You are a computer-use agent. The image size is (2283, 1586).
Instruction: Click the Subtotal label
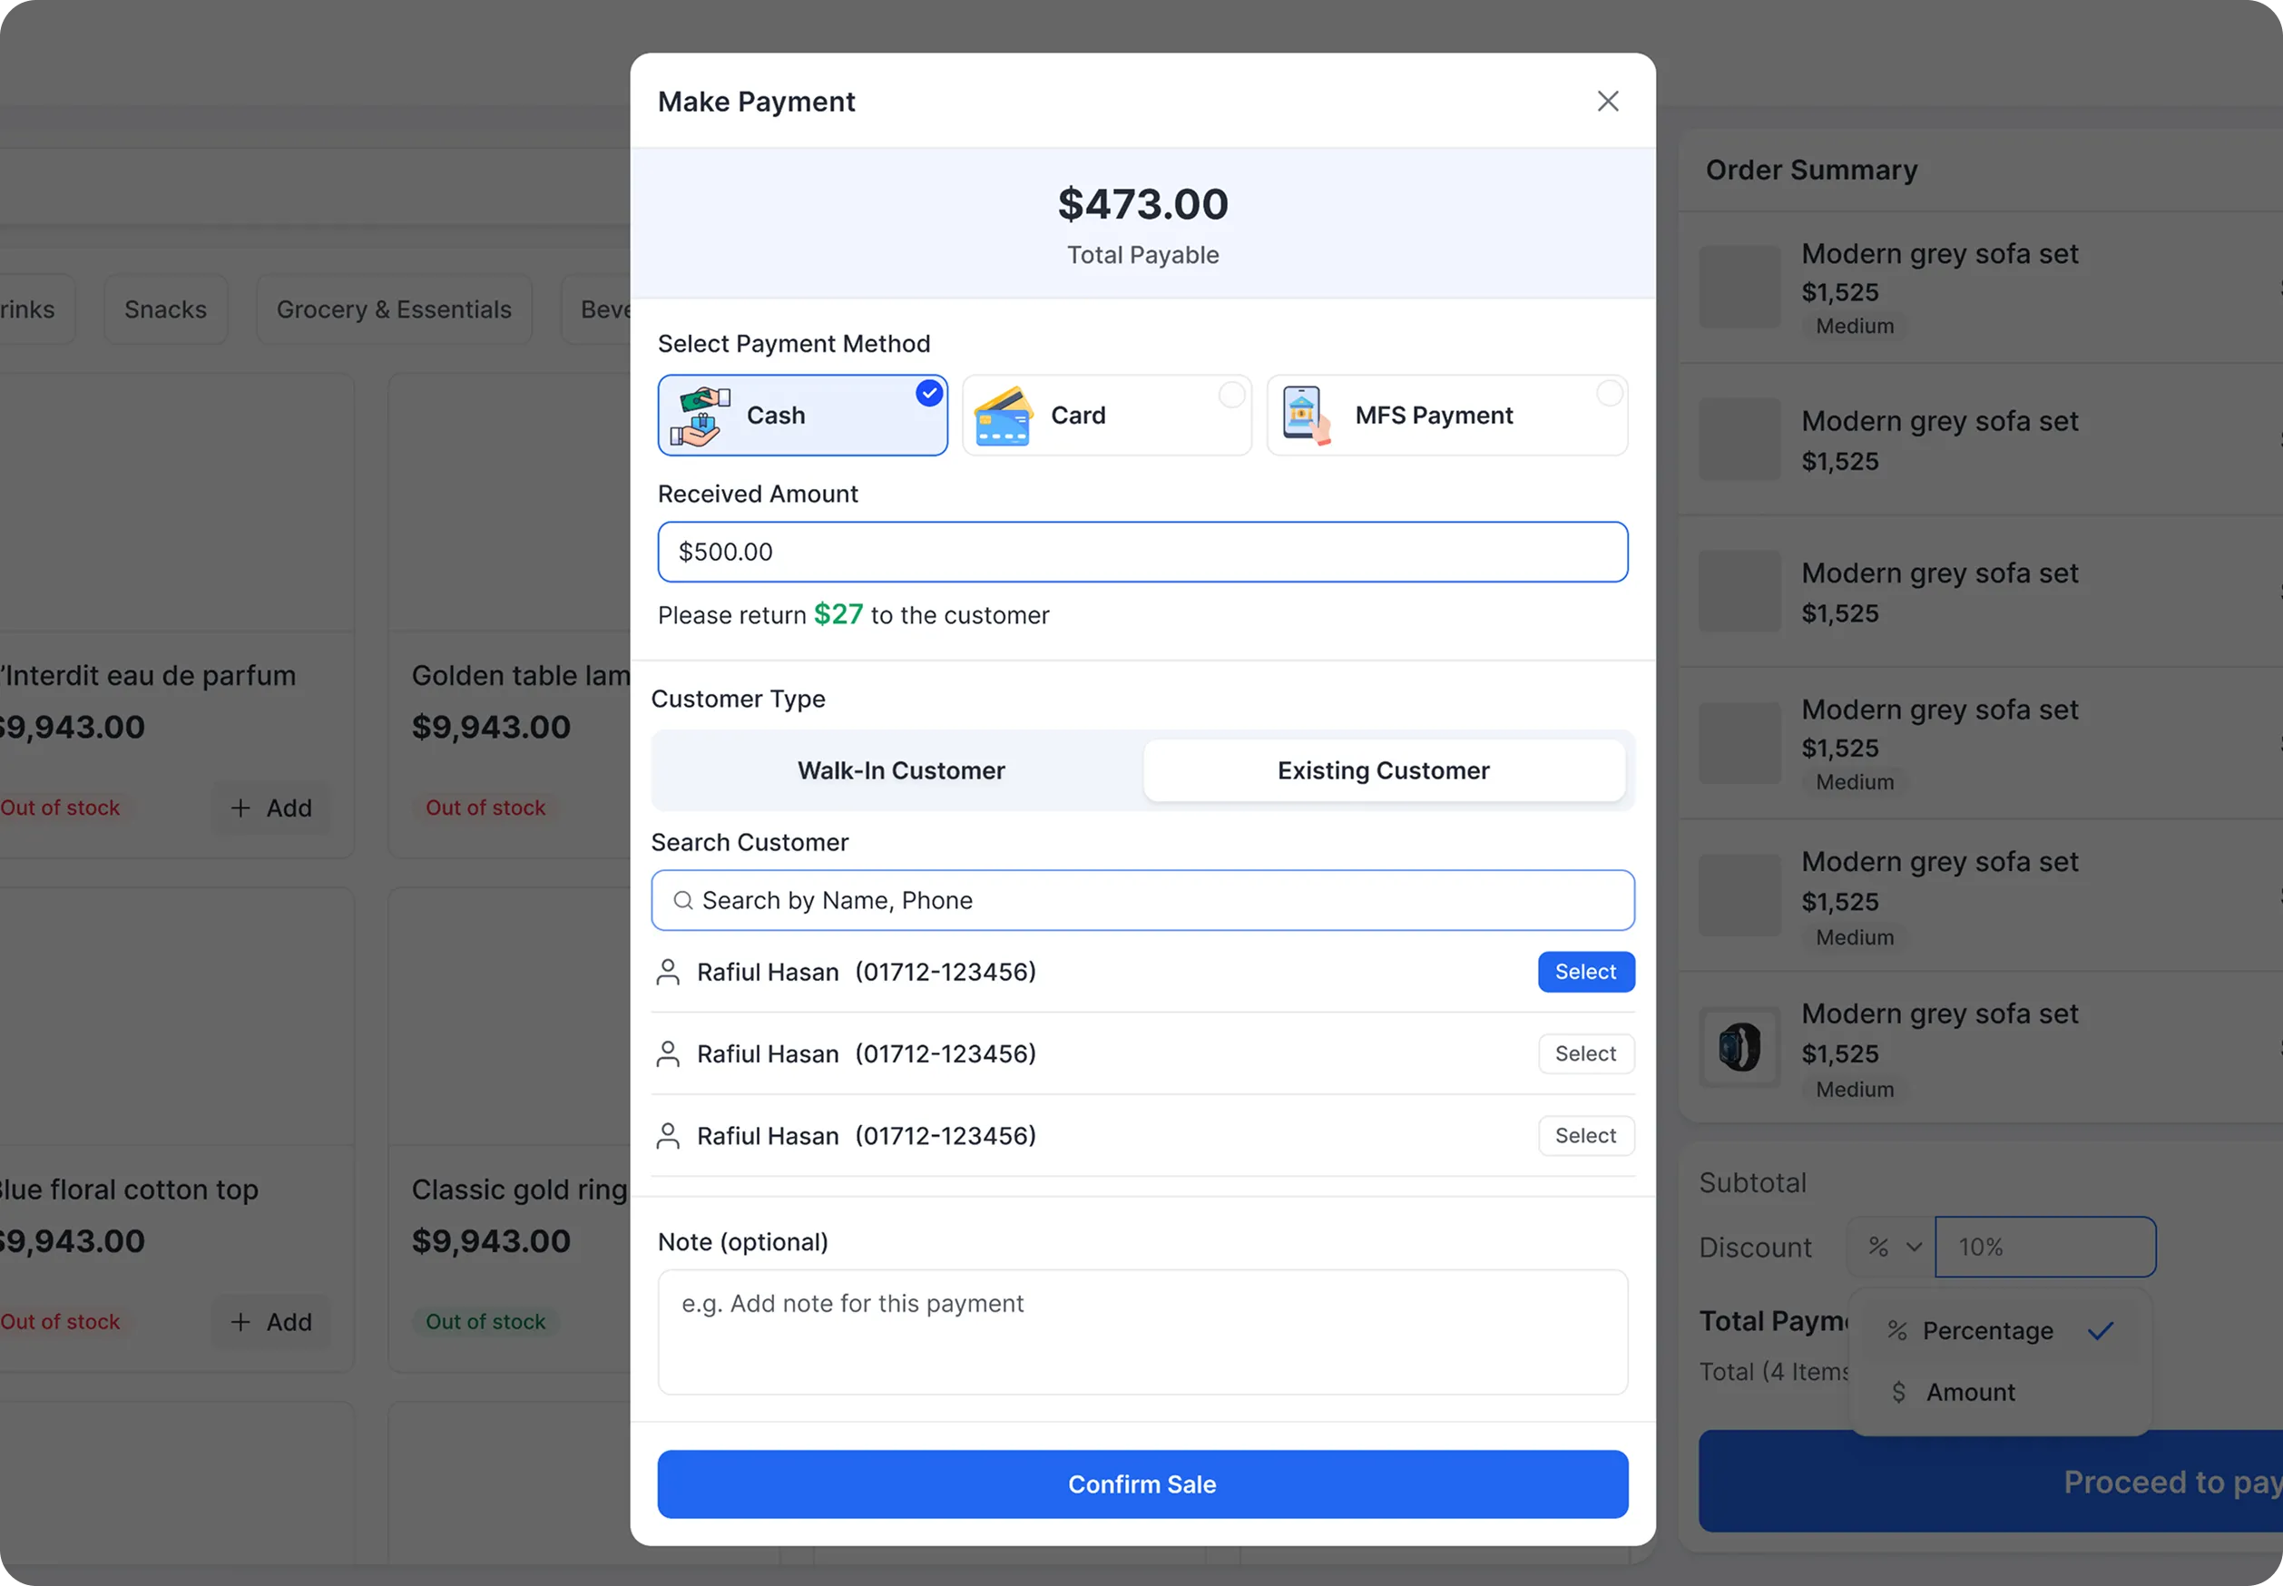pyautogui.click(x=1752, y=1182)
